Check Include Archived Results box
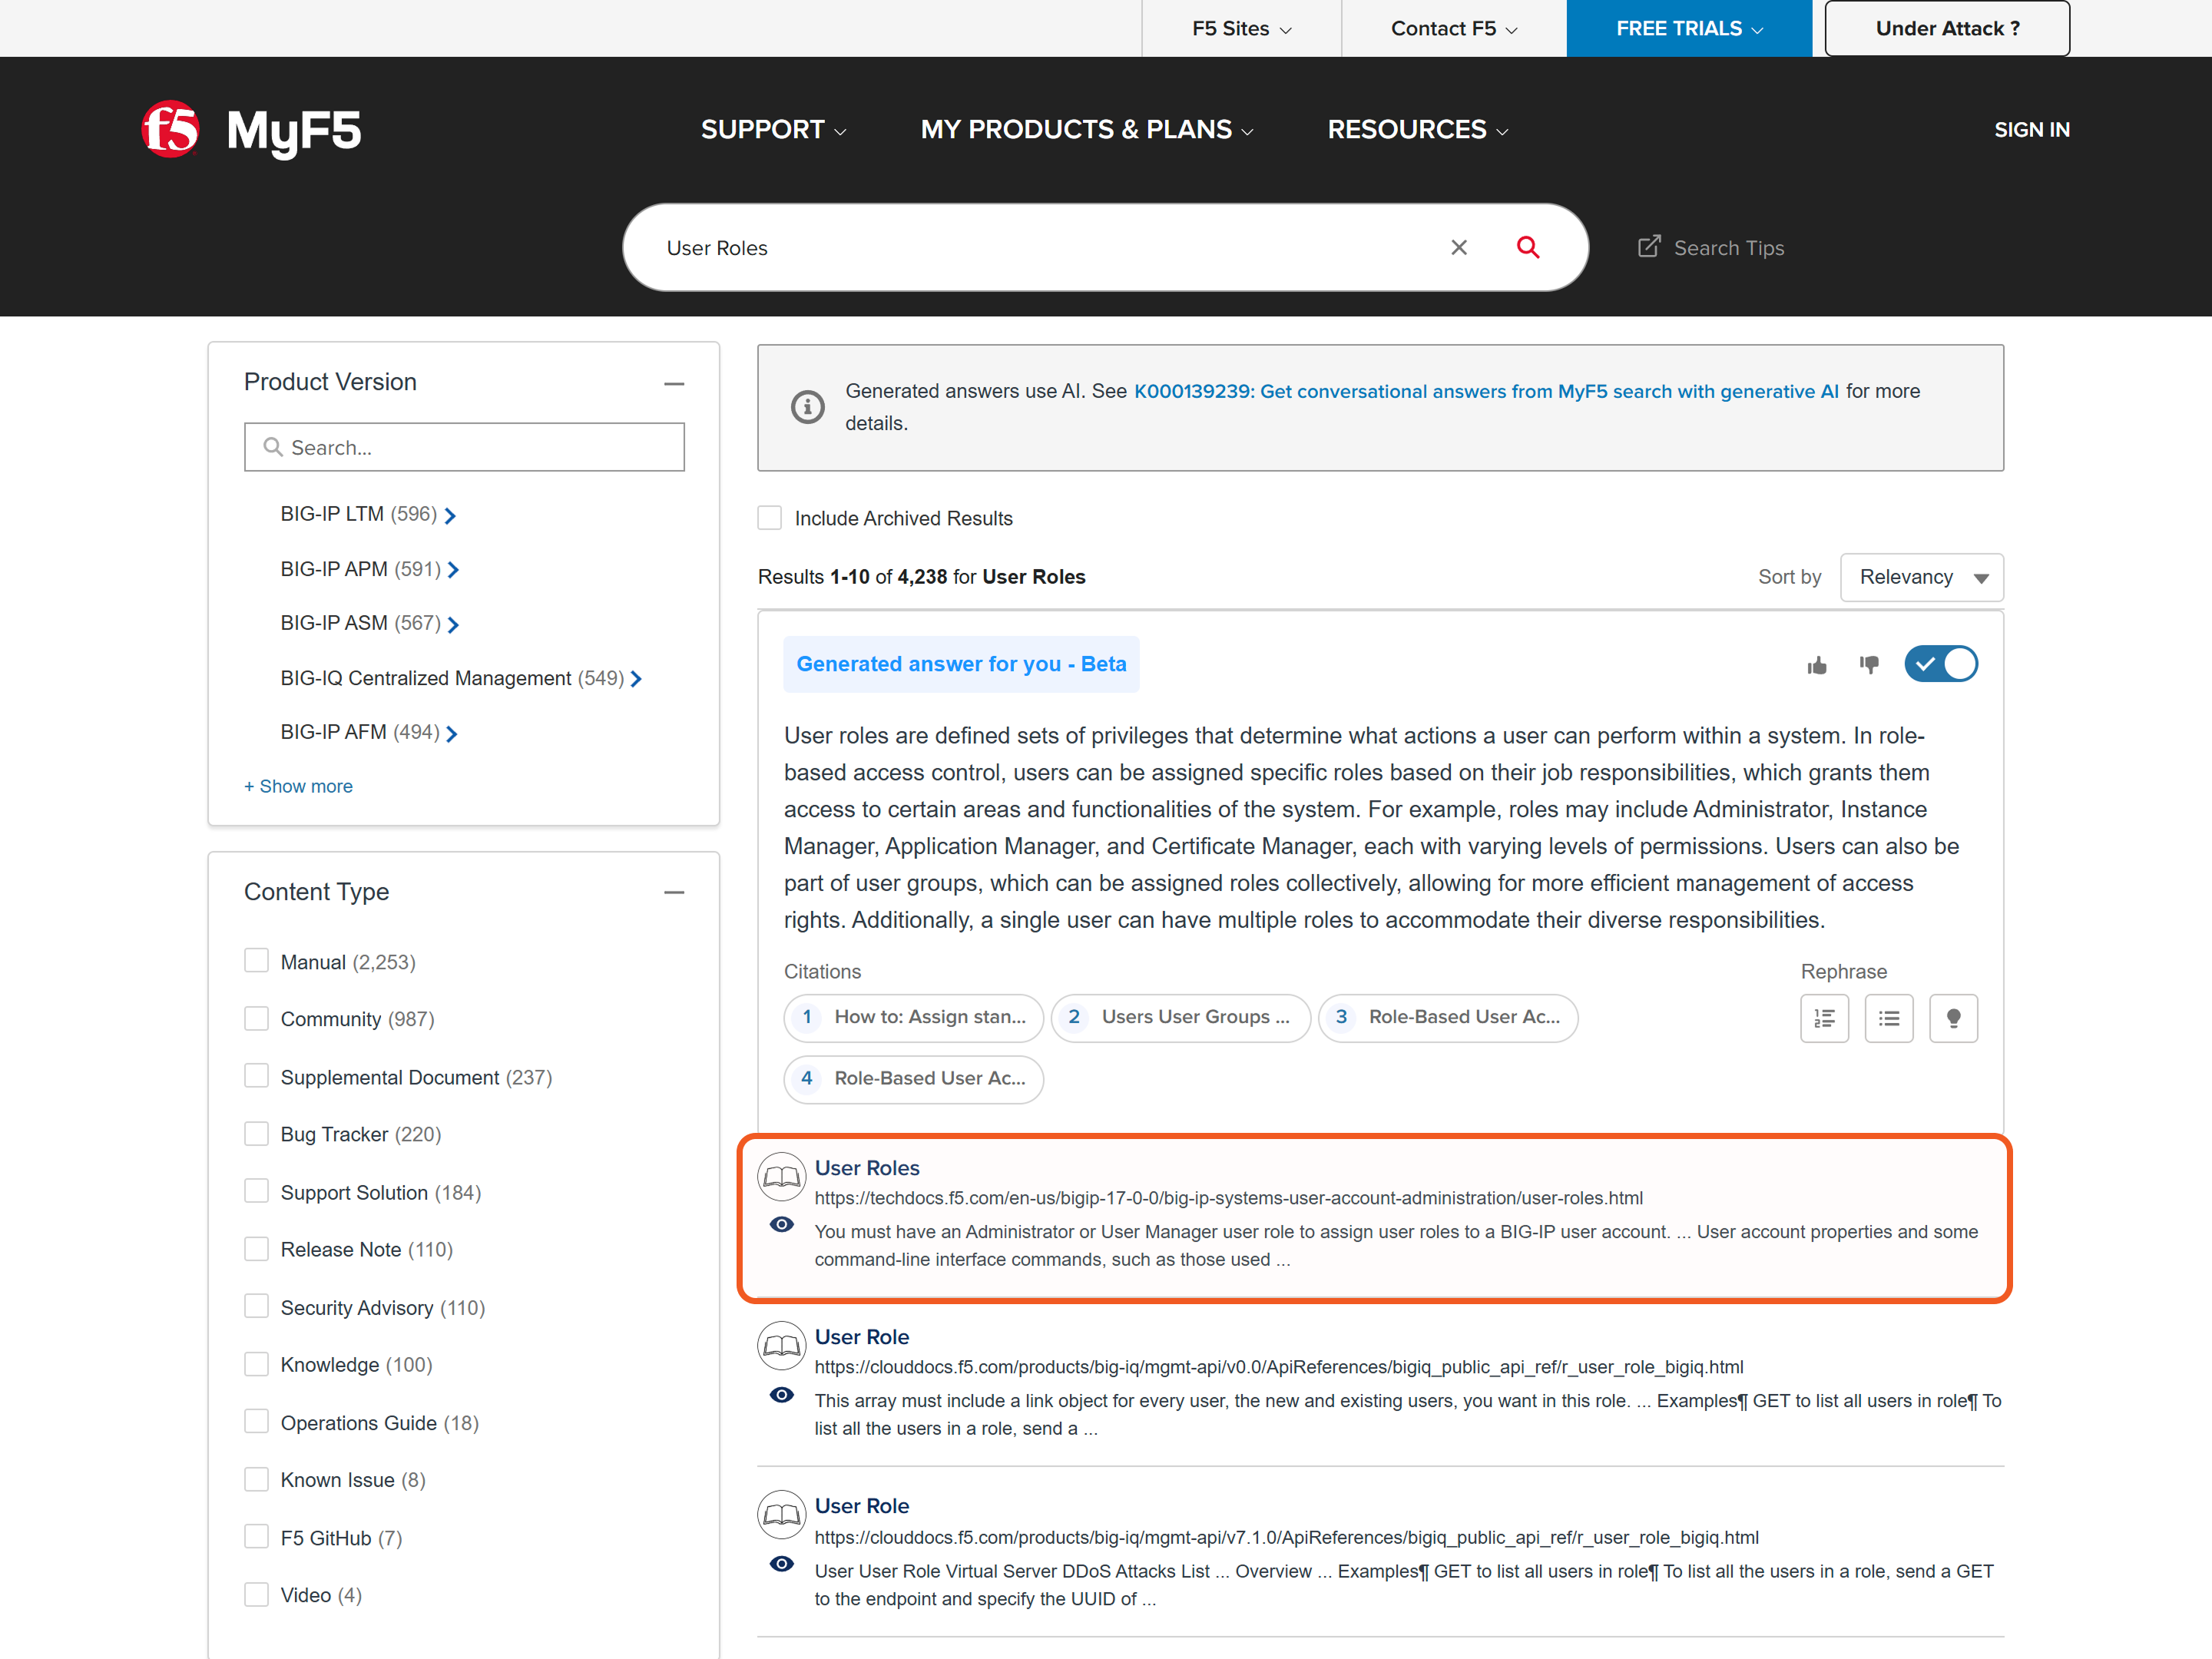2212x1659 pixels. [x=769, y=518]
